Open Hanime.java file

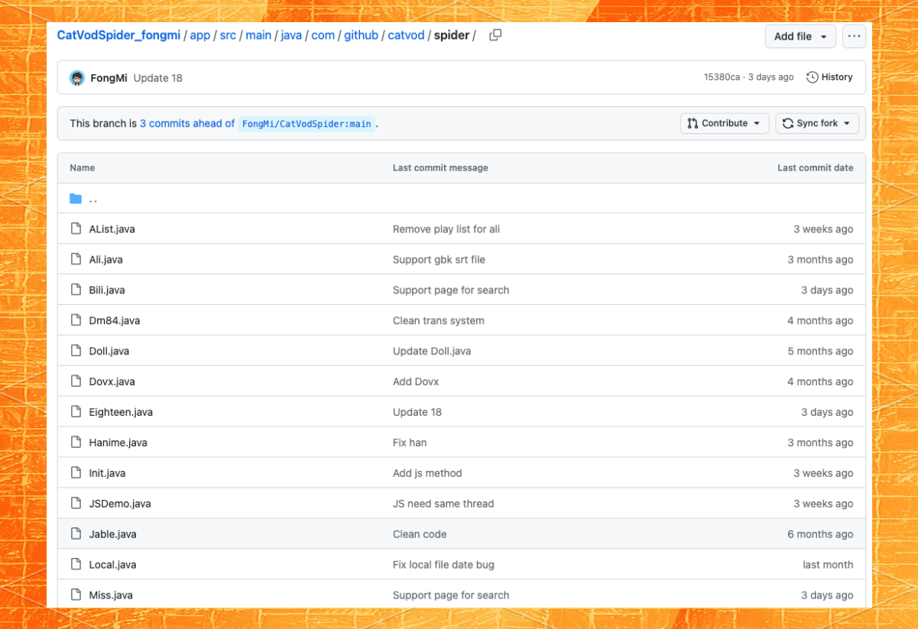point(118,443)
